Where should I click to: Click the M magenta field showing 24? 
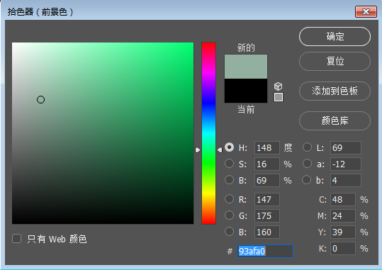coord(343,215)
